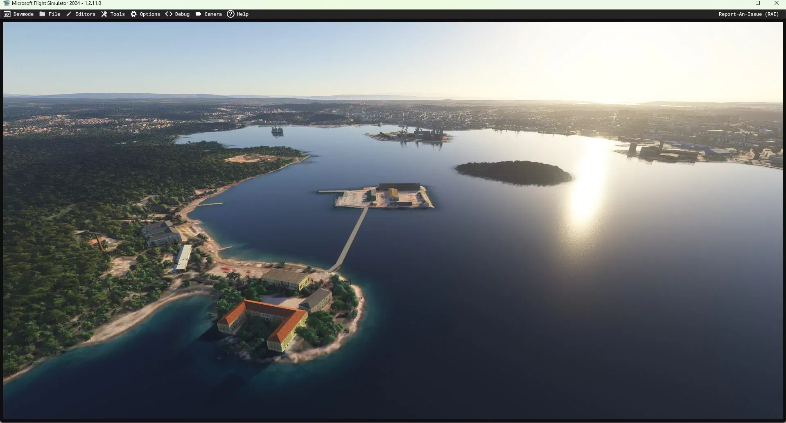Maximize the Flight Simulator window
786x423 pixels.
pos(758,3)
